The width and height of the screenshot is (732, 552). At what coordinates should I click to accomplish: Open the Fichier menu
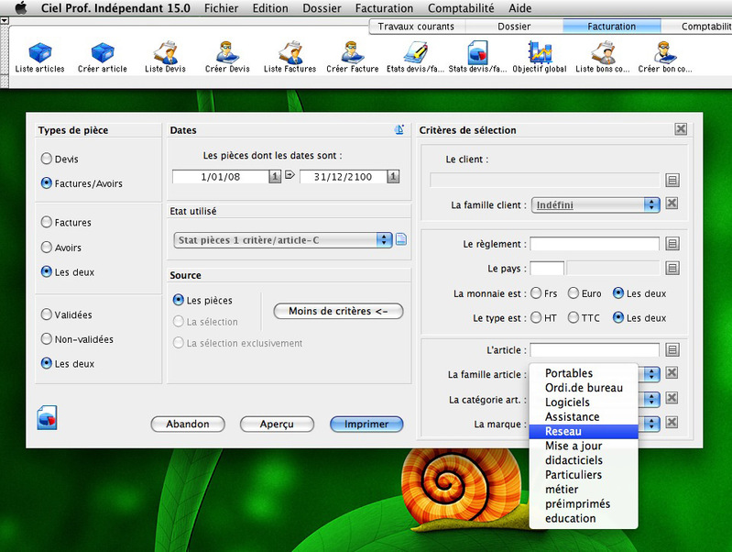pos(222,8)
